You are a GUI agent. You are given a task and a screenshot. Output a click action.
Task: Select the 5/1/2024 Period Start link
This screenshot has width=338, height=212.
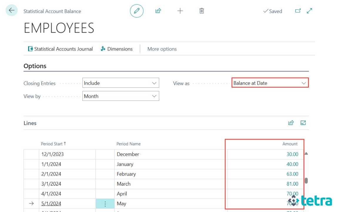coord(51,203)
